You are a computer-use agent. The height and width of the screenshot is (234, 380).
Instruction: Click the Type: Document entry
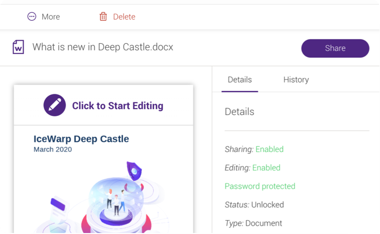tap(253, 223)
